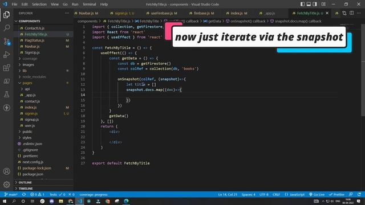
Task: Open the Testing flask icon view
Action: click(x=6, y=95)
